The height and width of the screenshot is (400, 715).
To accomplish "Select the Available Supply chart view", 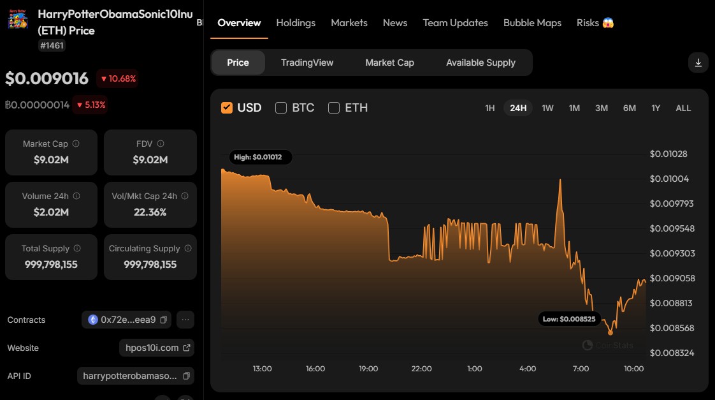I will 480,63.
